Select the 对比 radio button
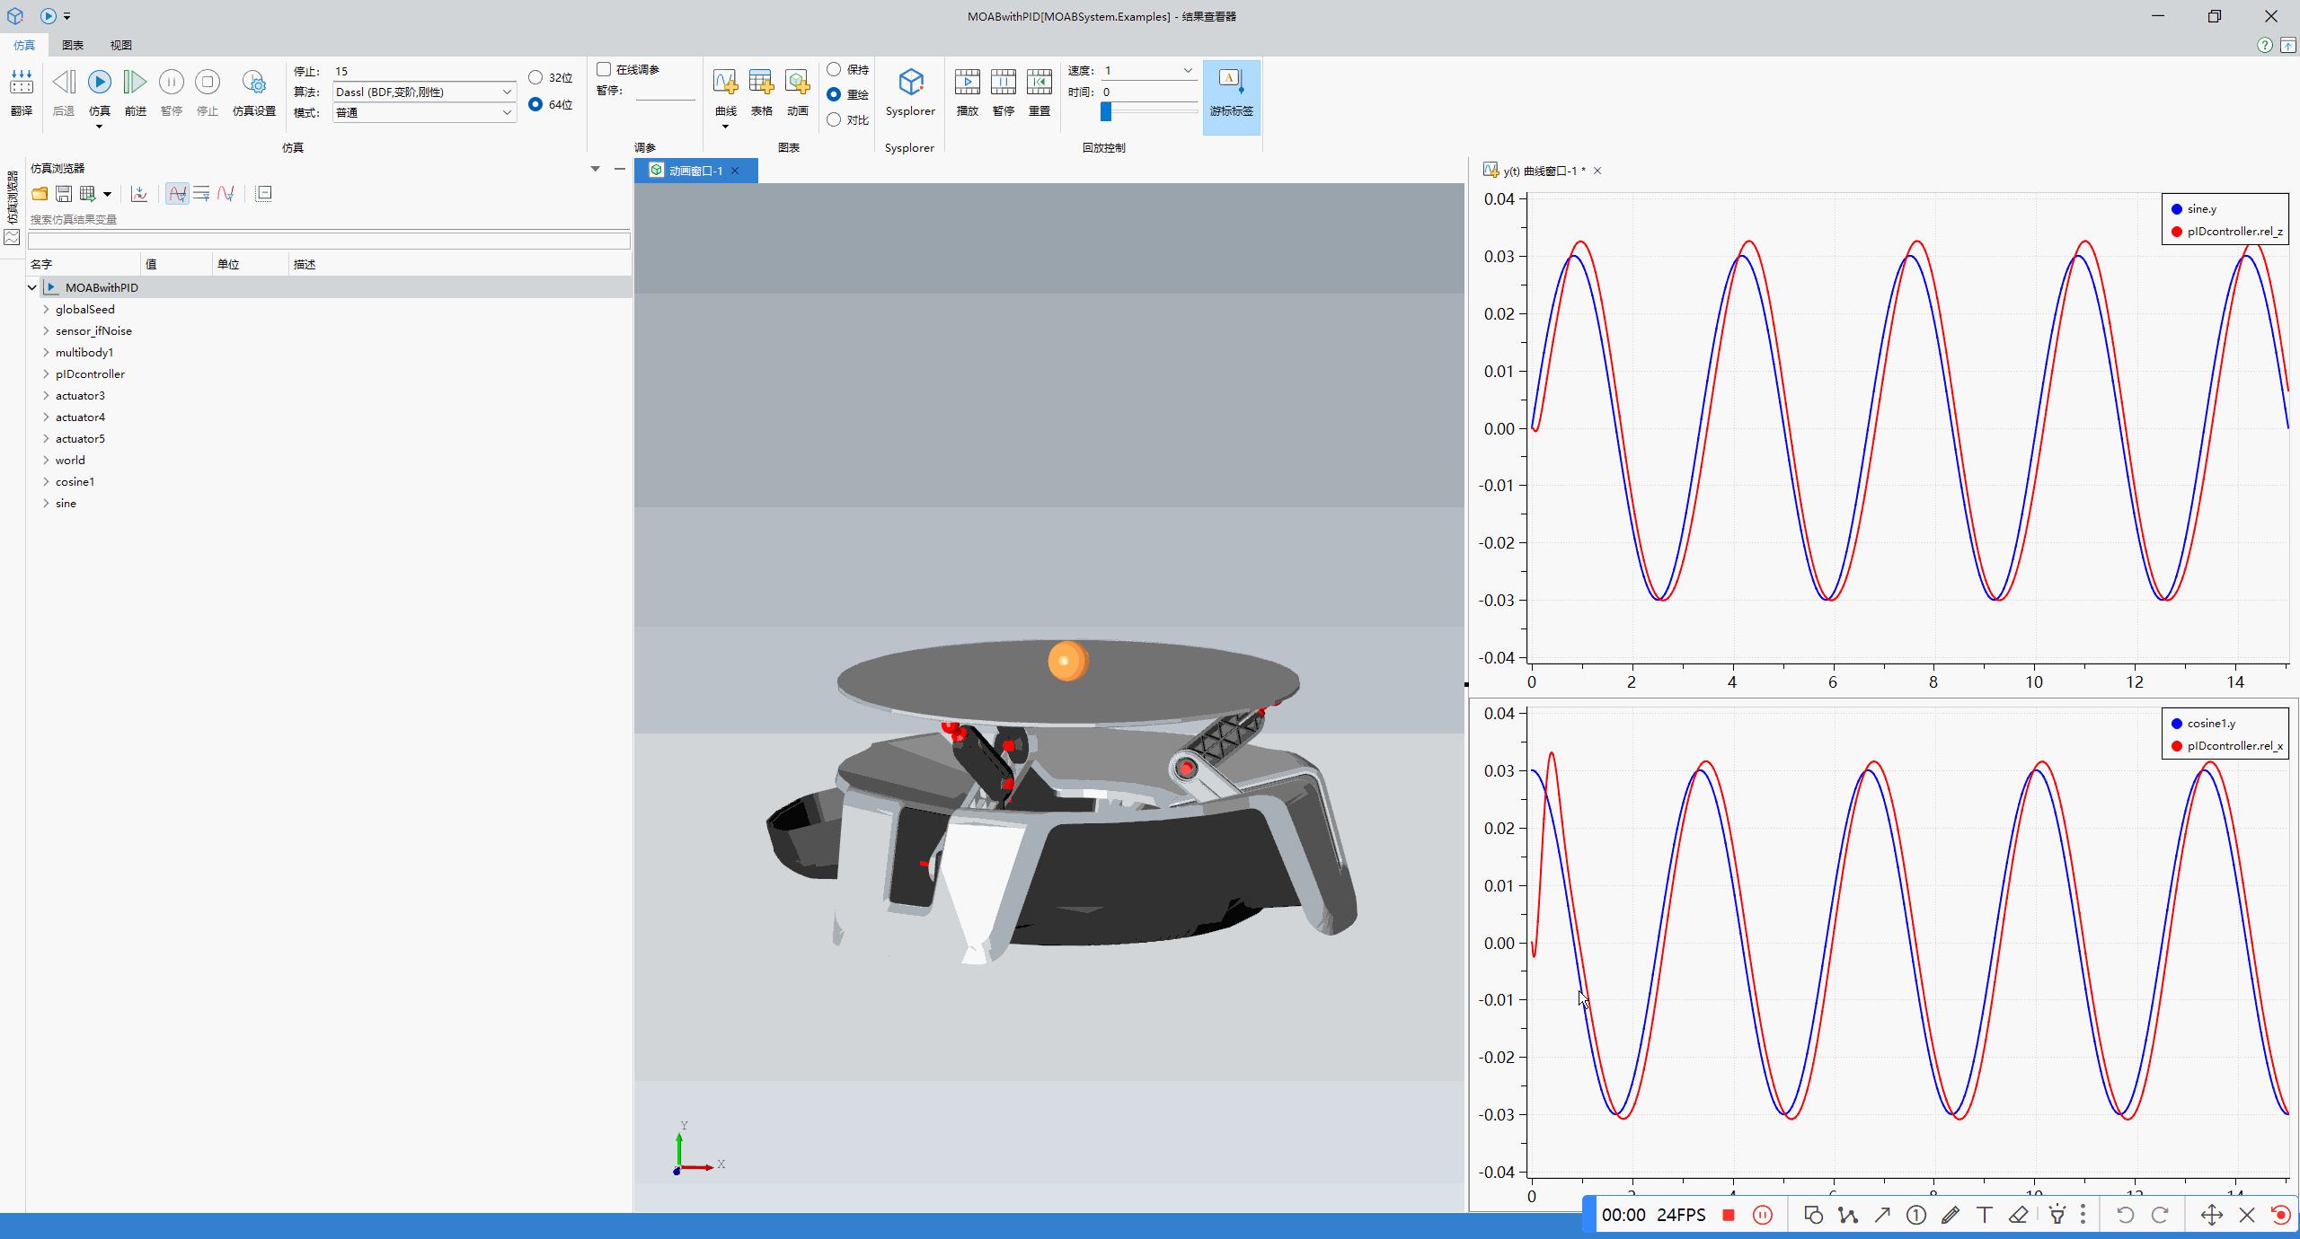 834,119
